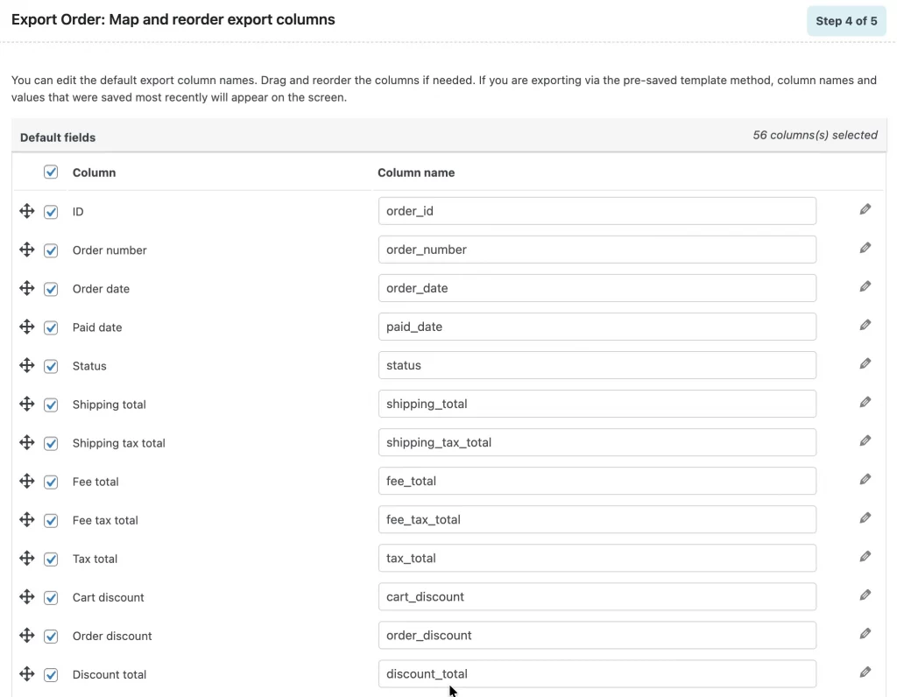Image resolution: width=897 pixels, height=697 pixels.
Task: Collapse the Default fields section header
Action: [x=58, y=137]
